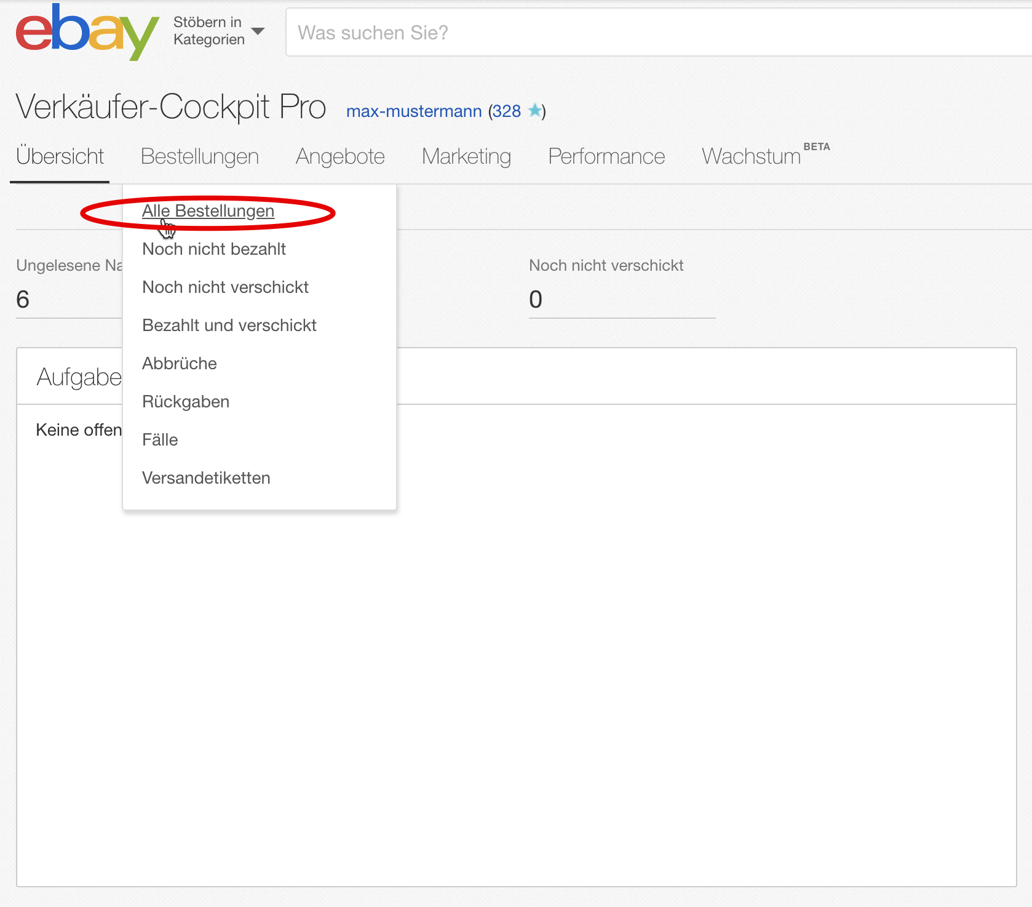
Task: Choose Alle Bestellungen from the dropdown
Action: coord(208,211)
